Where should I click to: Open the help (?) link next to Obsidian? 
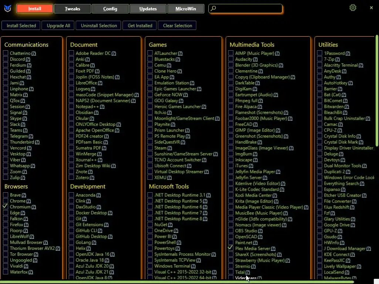point(96,112)
